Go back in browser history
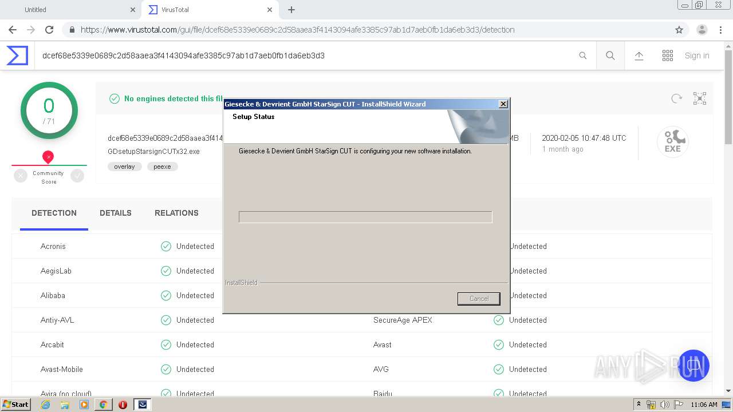 click(x=13, y=30)
